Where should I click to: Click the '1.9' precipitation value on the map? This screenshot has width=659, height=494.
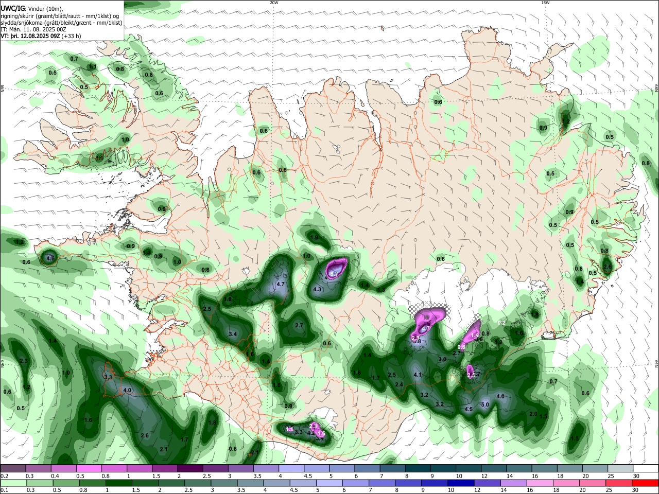[315, 237]
